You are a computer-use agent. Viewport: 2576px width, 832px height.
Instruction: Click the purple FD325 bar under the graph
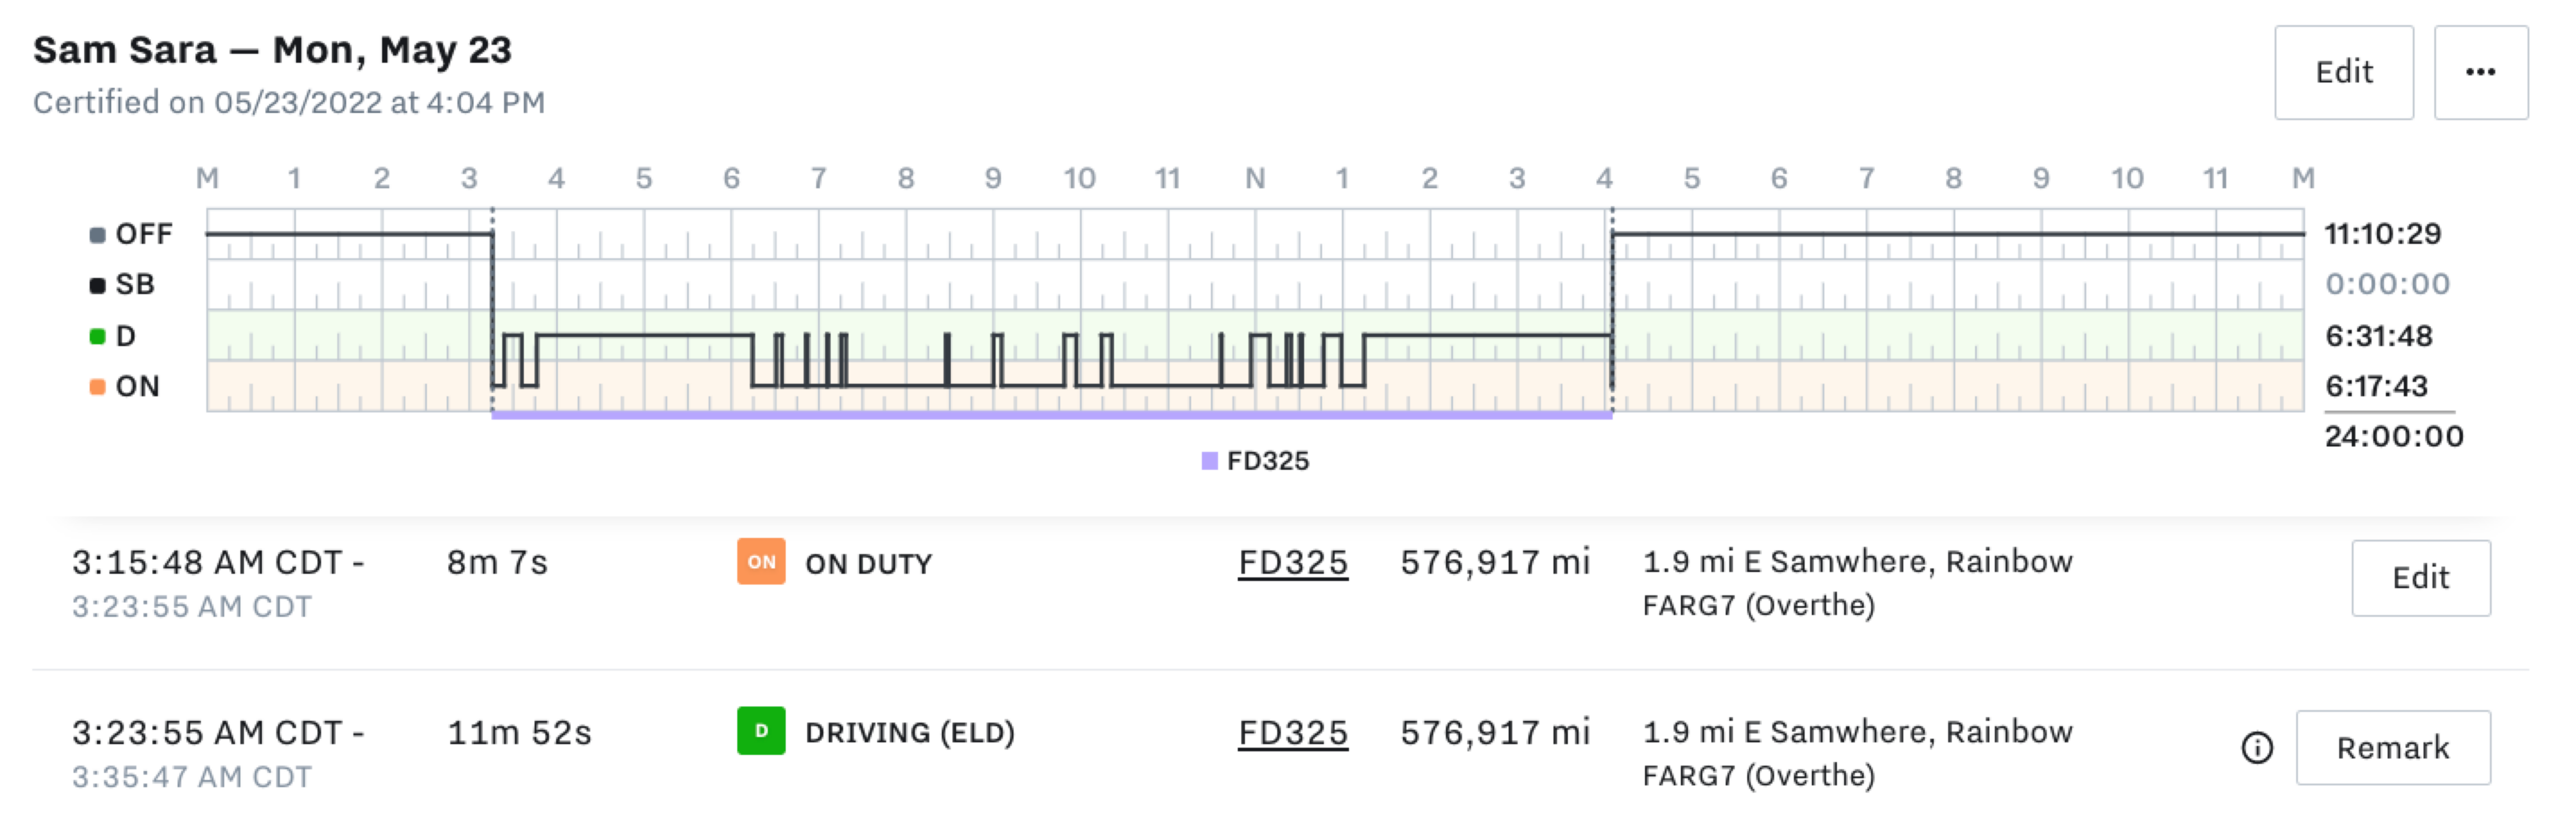(1051, 415)
